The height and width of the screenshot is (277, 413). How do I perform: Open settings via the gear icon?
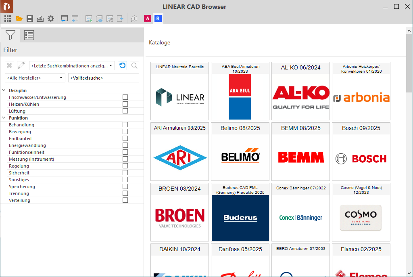click(50, 19)
